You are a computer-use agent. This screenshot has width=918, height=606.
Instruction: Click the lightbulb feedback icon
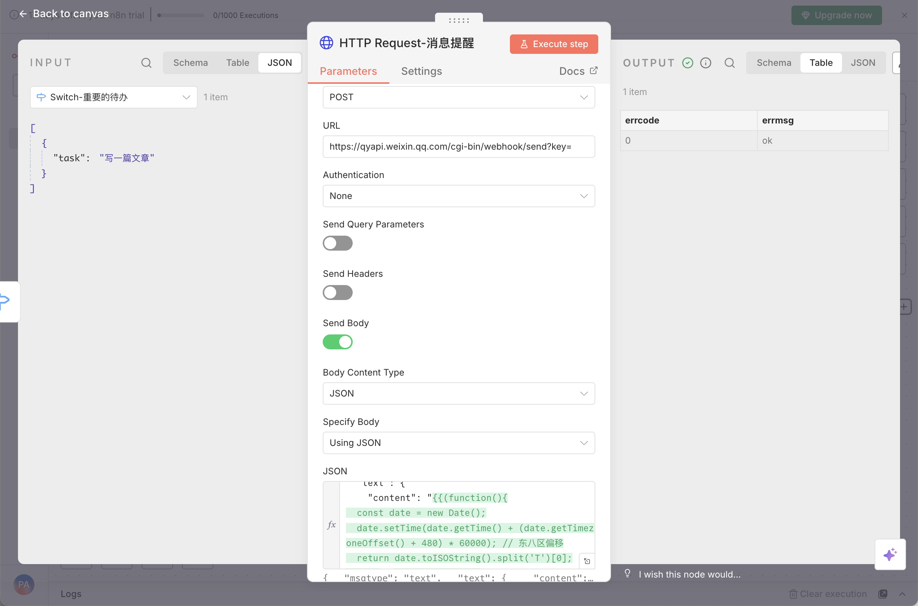627,573
